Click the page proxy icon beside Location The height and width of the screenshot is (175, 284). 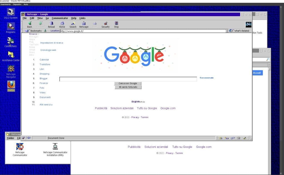click(45, 31)
